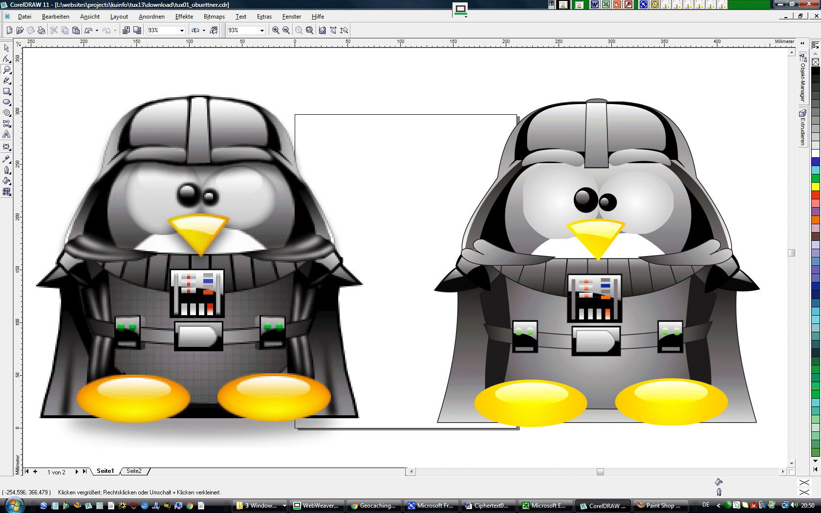Click the Zoom Out magnifier icon
Image resolution: width=821 pixels, height=513 pixels.
click(286, 30)
